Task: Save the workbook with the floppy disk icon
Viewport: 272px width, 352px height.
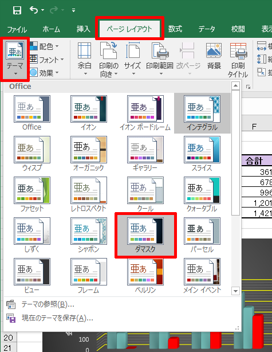Action: coord(17,10)
